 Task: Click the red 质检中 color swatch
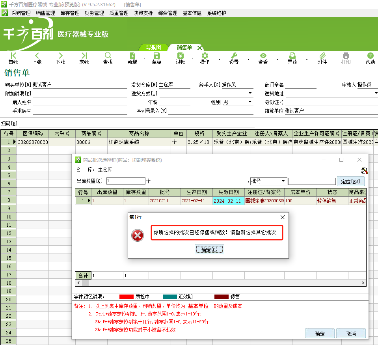click(x=126, y=297)
